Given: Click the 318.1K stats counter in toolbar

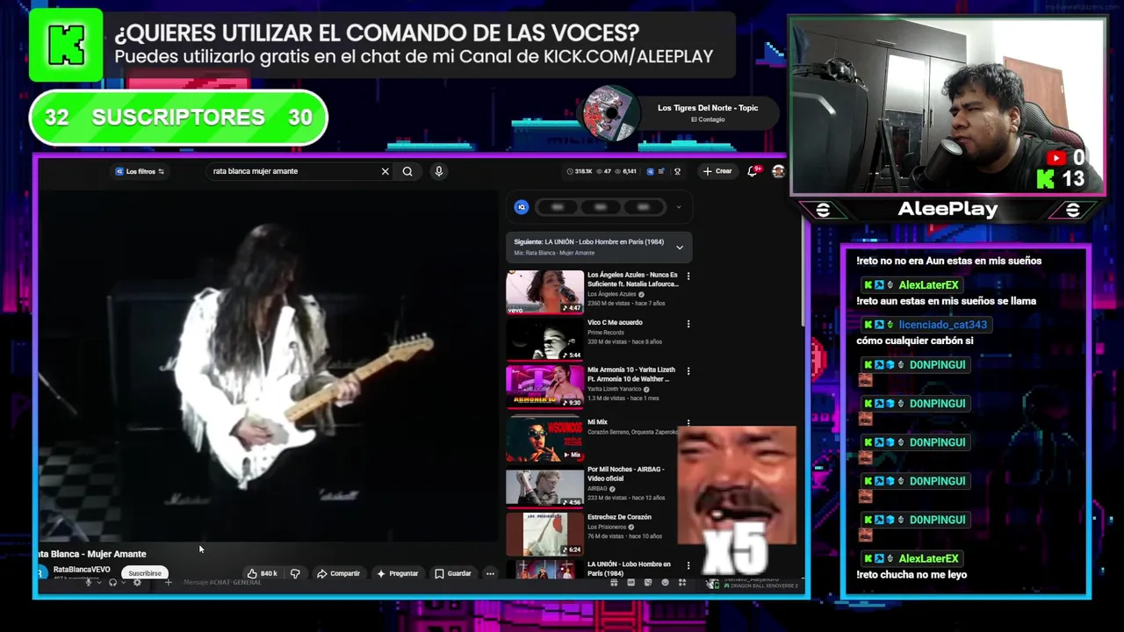Looking at the screenshot, I should 580,171.
